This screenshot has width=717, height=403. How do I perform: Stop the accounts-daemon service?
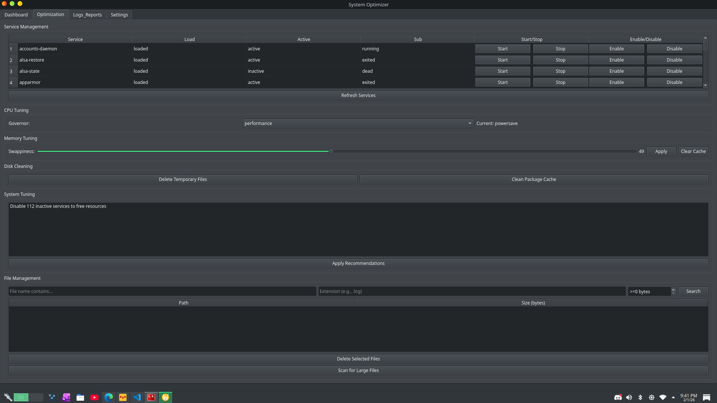(560, 49)
